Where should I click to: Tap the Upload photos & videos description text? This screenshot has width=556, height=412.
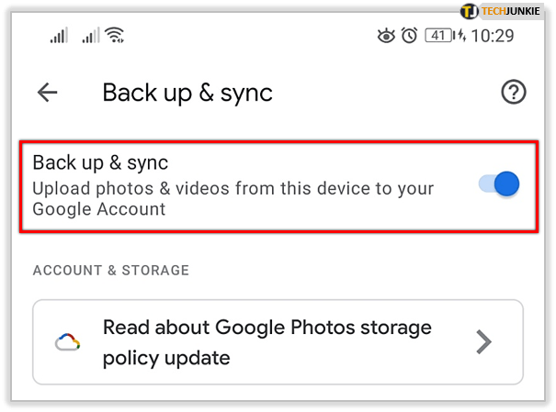coord(233,198)
